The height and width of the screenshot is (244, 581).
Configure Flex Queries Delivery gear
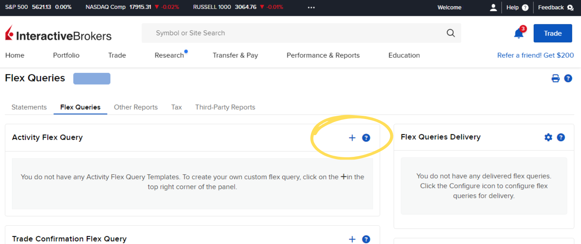coord(548,137)
